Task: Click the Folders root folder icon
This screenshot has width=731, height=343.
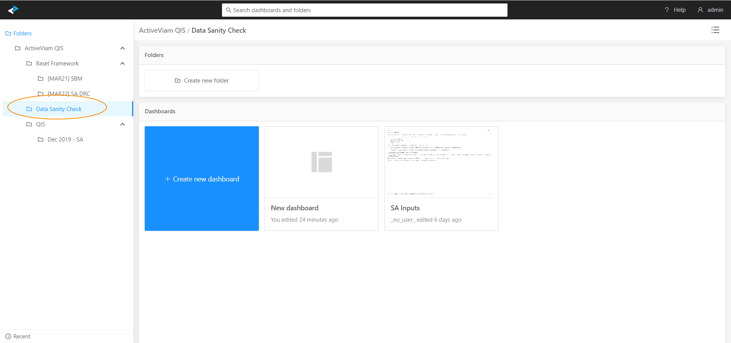Action: pyautogui.click(x=8, y=33)
